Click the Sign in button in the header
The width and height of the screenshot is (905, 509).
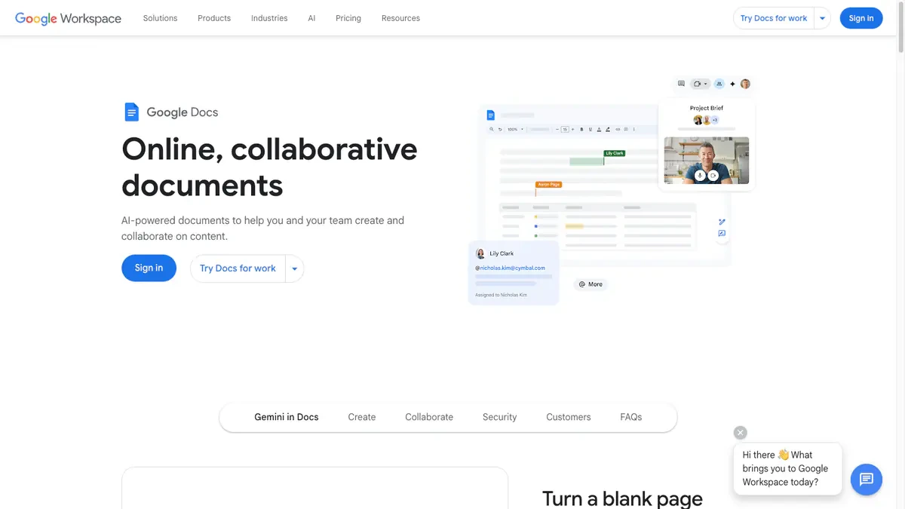coord(861,18)
